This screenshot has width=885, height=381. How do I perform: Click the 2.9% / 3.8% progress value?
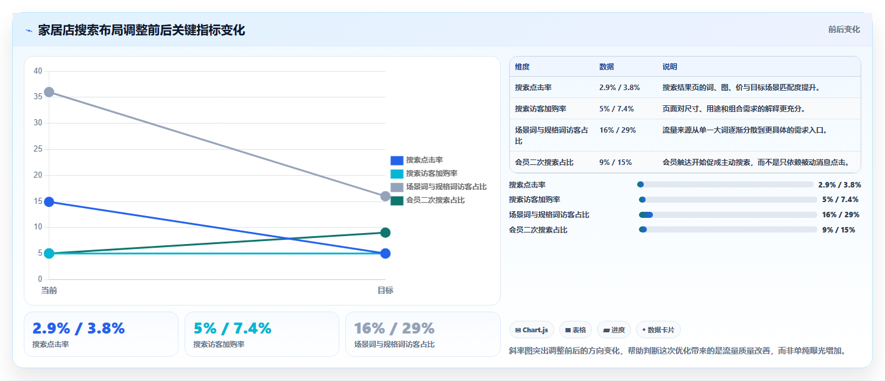point(839,185)
